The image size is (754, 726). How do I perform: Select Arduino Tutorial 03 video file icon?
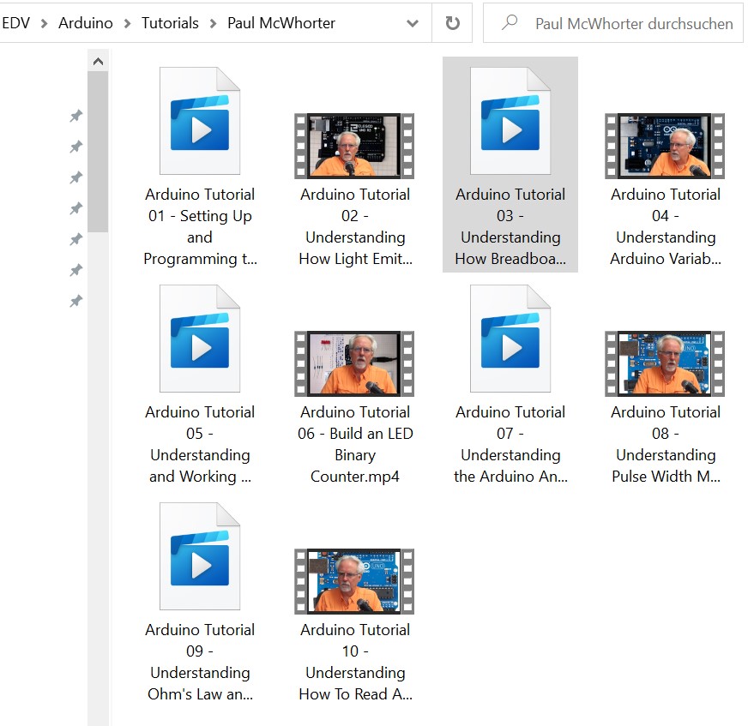point(510,121)
